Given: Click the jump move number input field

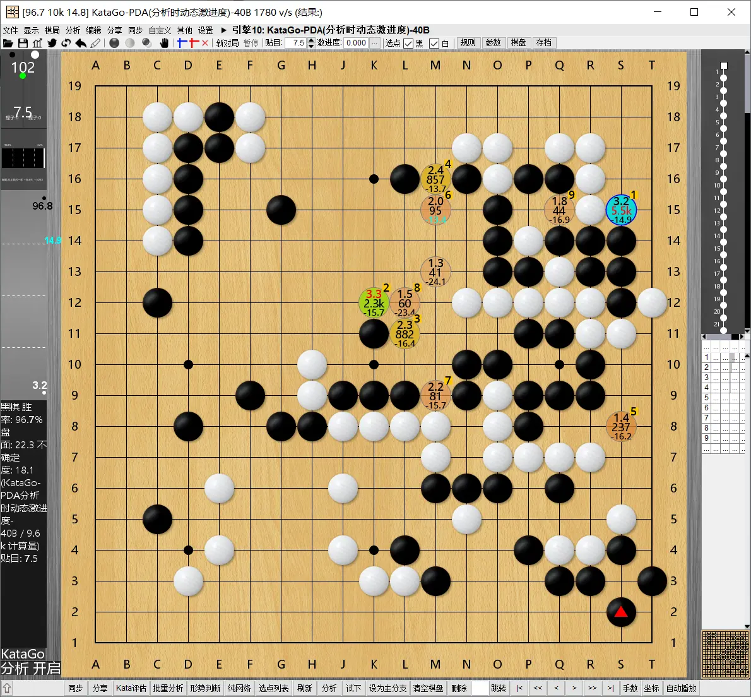Looking at the screenshot, I should coord(480,688).
